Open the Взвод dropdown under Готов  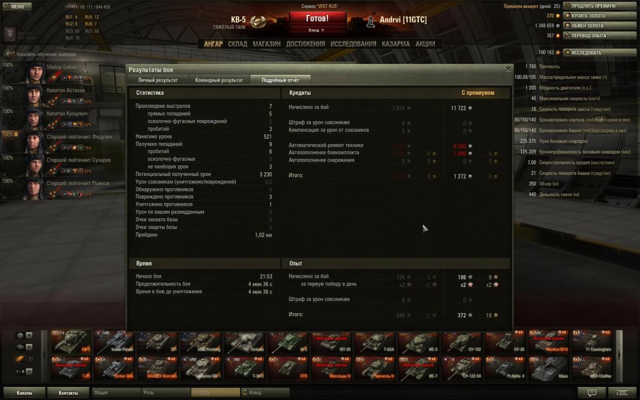(318, 30)
